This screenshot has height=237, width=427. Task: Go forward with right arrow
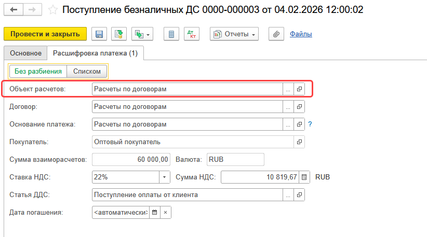coord(32,10)
